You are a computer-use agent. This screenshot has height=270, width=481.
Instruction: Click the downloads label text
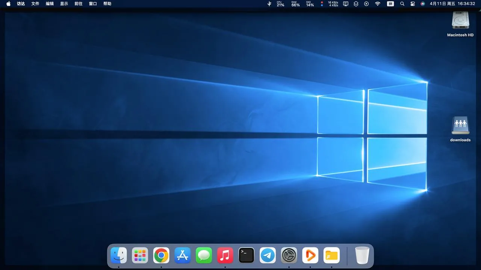tap(460, 140)
